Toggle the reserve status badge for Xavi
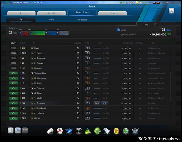This screenshot has height=142, width=182. (x=13, y=48)
